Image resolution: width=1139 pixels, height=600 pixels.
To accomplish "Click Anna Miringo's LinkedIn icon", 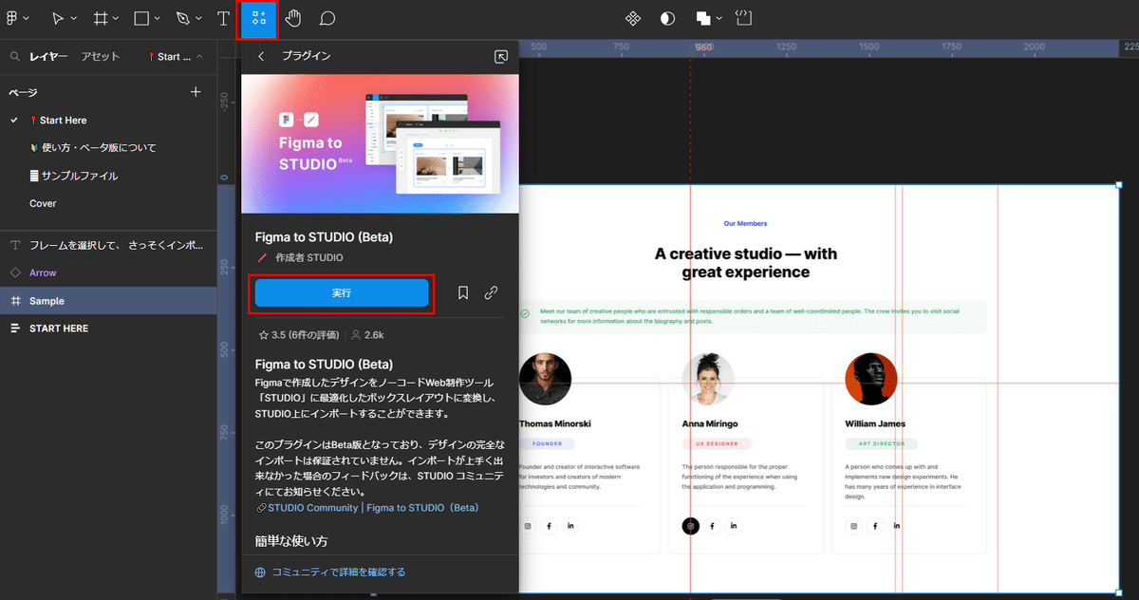I will coord(735,526).
